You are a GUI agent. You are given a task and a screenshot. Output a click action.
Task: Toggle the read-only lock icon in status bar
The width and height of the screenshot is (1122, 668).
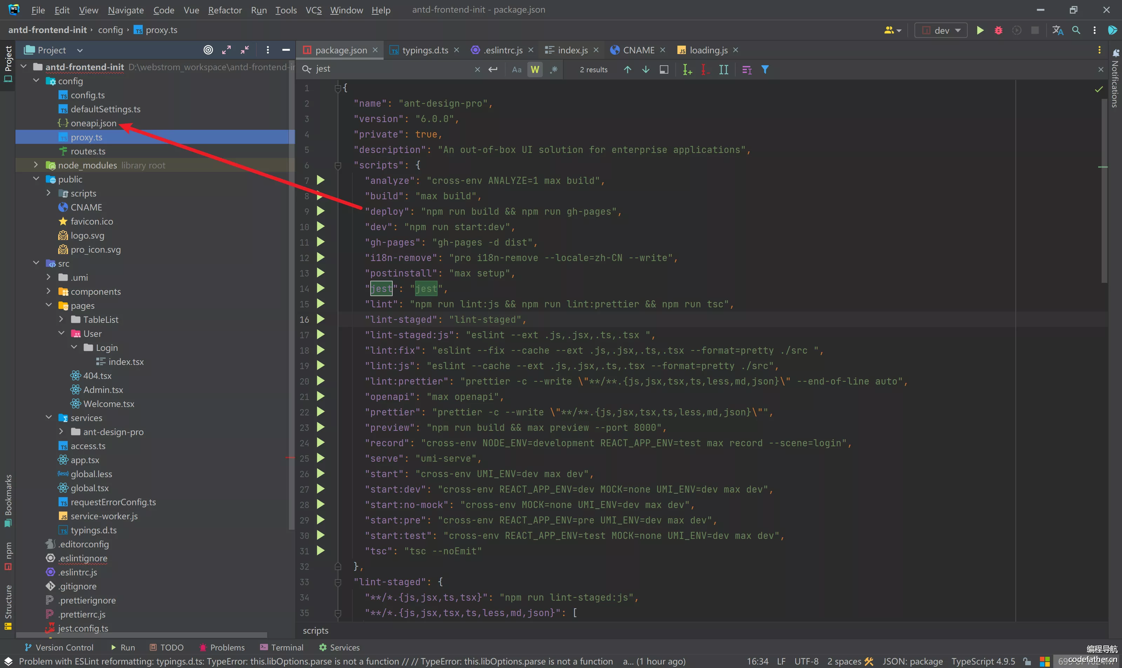pyautogui.click(x=1027, y=661)
